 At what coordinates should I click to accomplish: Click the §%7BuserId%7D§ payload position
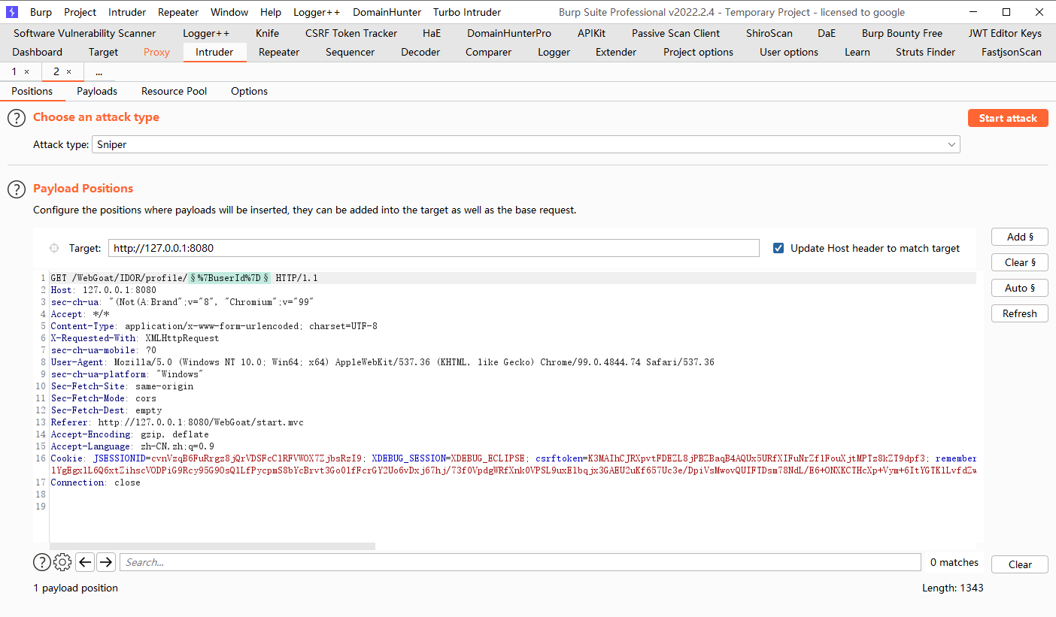tap(229, 278)
